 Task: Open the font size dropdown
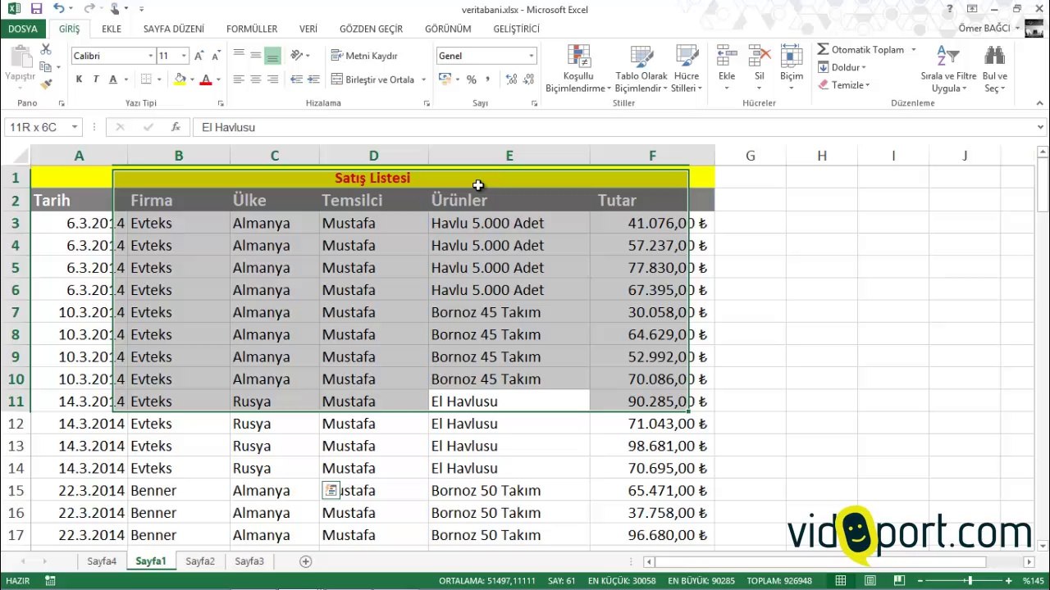pos(184,56)
